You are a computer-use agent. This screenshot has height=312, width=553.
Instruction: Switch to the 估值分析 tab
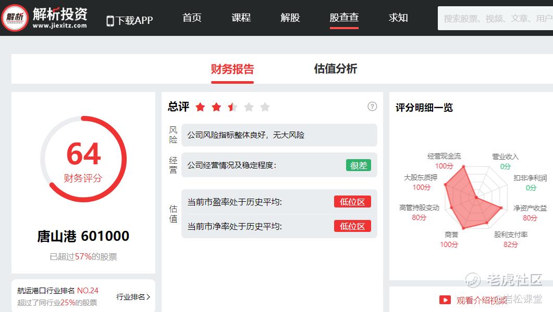336,69
